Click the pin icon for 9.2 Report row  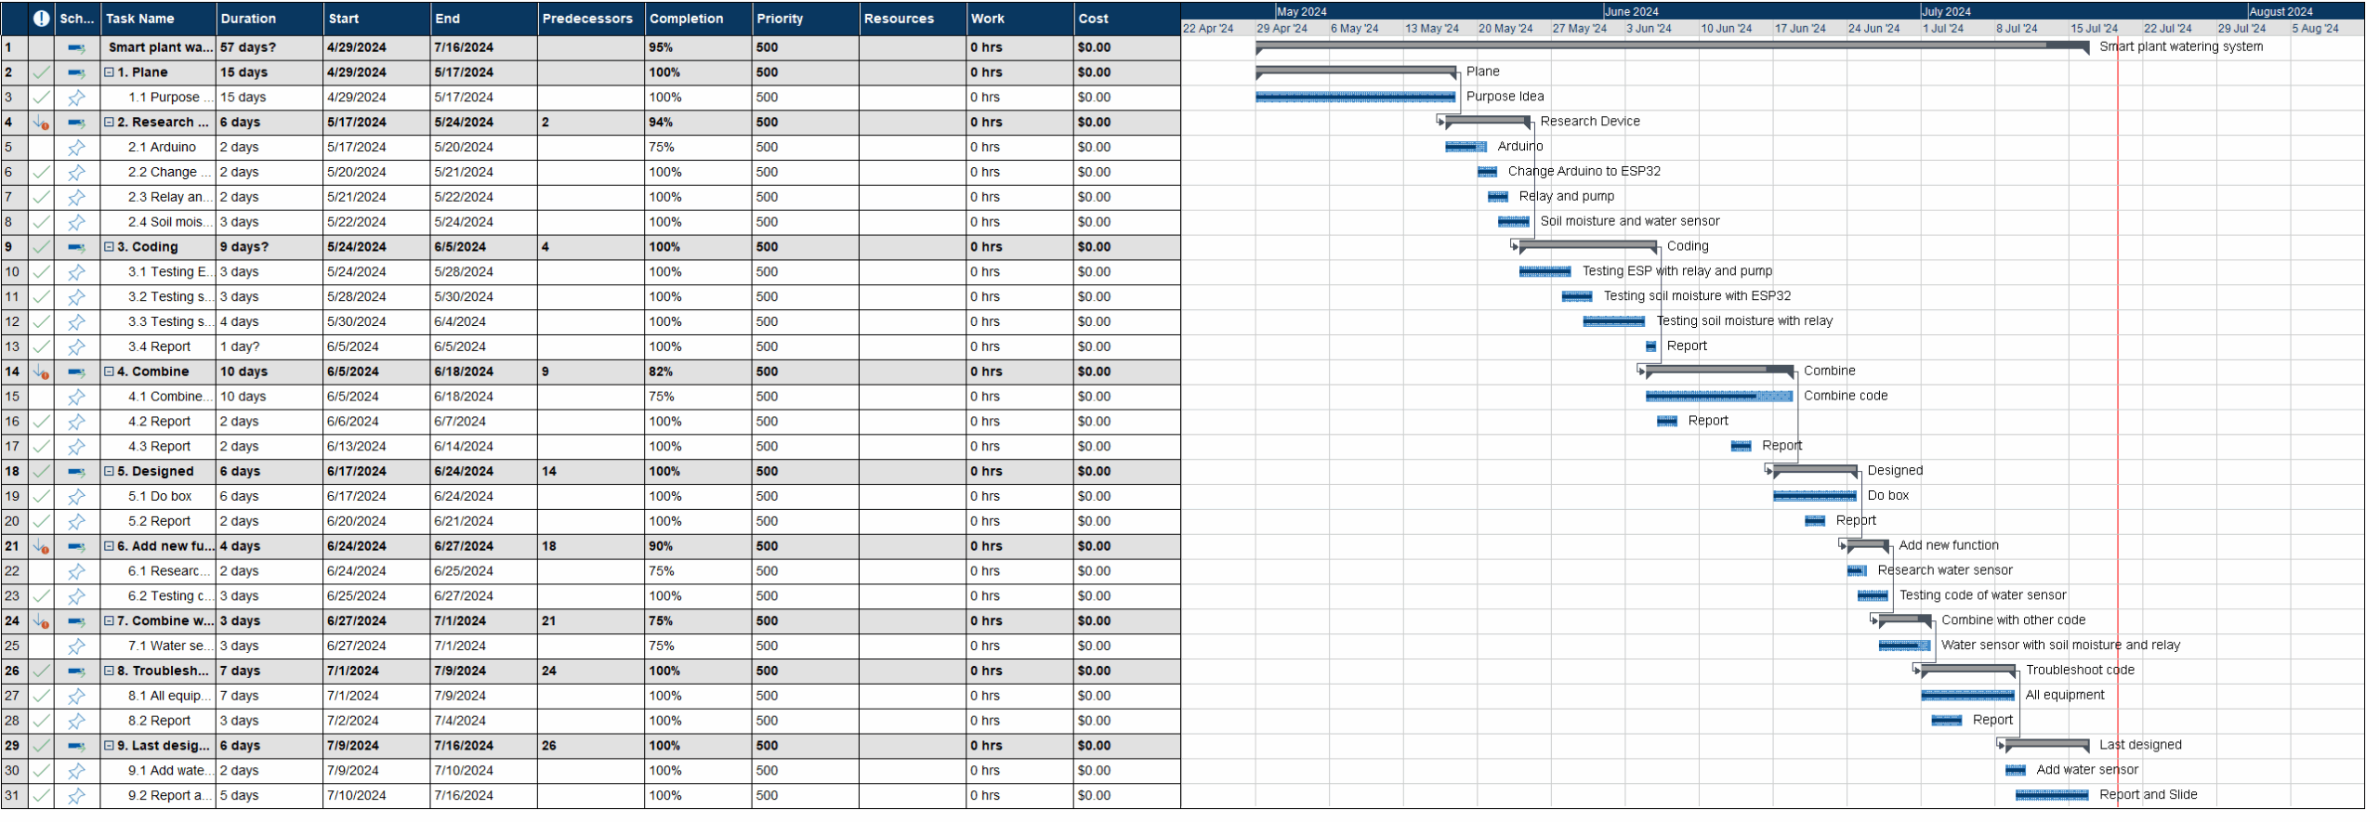click(x=77, y=797)
